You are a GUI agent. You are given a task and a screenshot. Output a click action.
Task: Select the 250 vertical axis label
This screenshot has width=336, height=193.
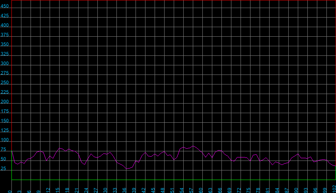point(5,83)
